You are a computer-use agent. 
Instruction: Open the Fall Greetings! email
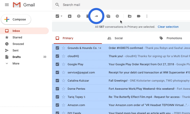121,81
